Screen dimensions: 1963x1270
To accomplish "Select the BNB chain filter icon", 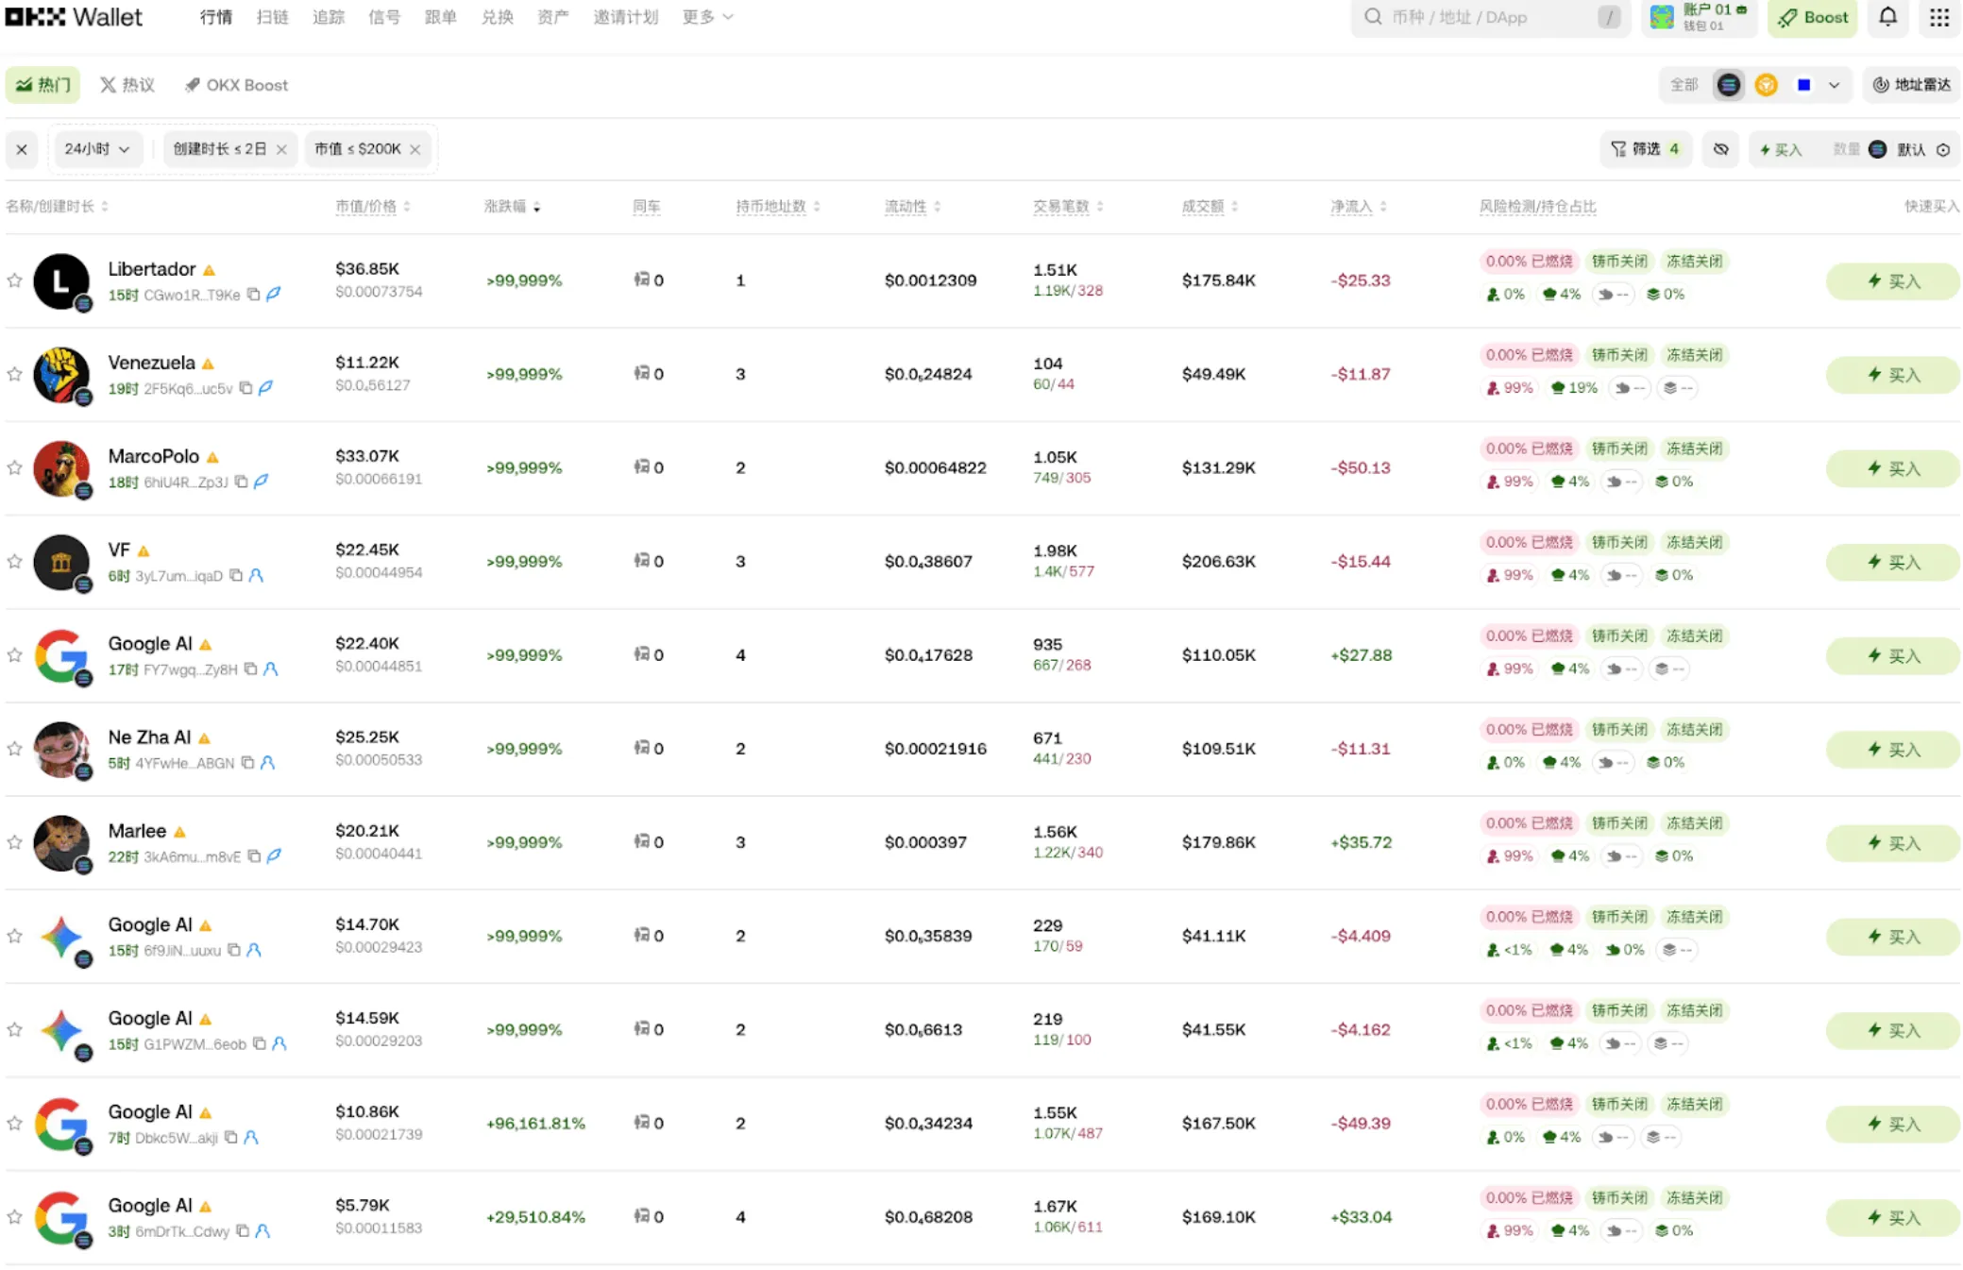I will pos(1766,85).
